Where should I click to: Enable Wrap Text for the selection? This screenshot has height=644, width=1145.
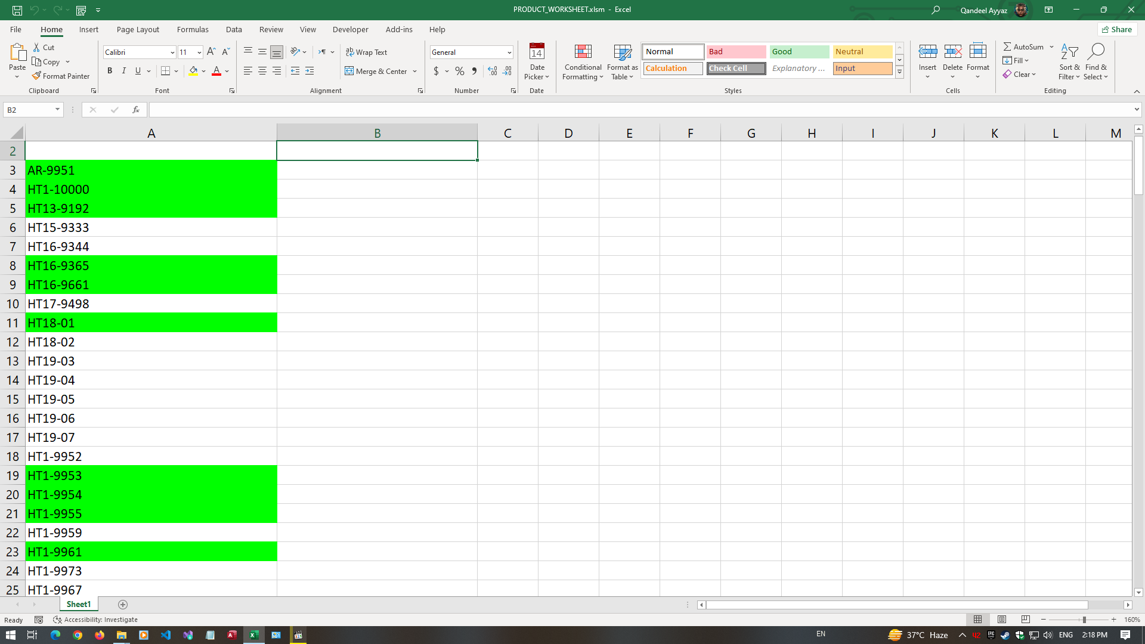coord(366,52)
